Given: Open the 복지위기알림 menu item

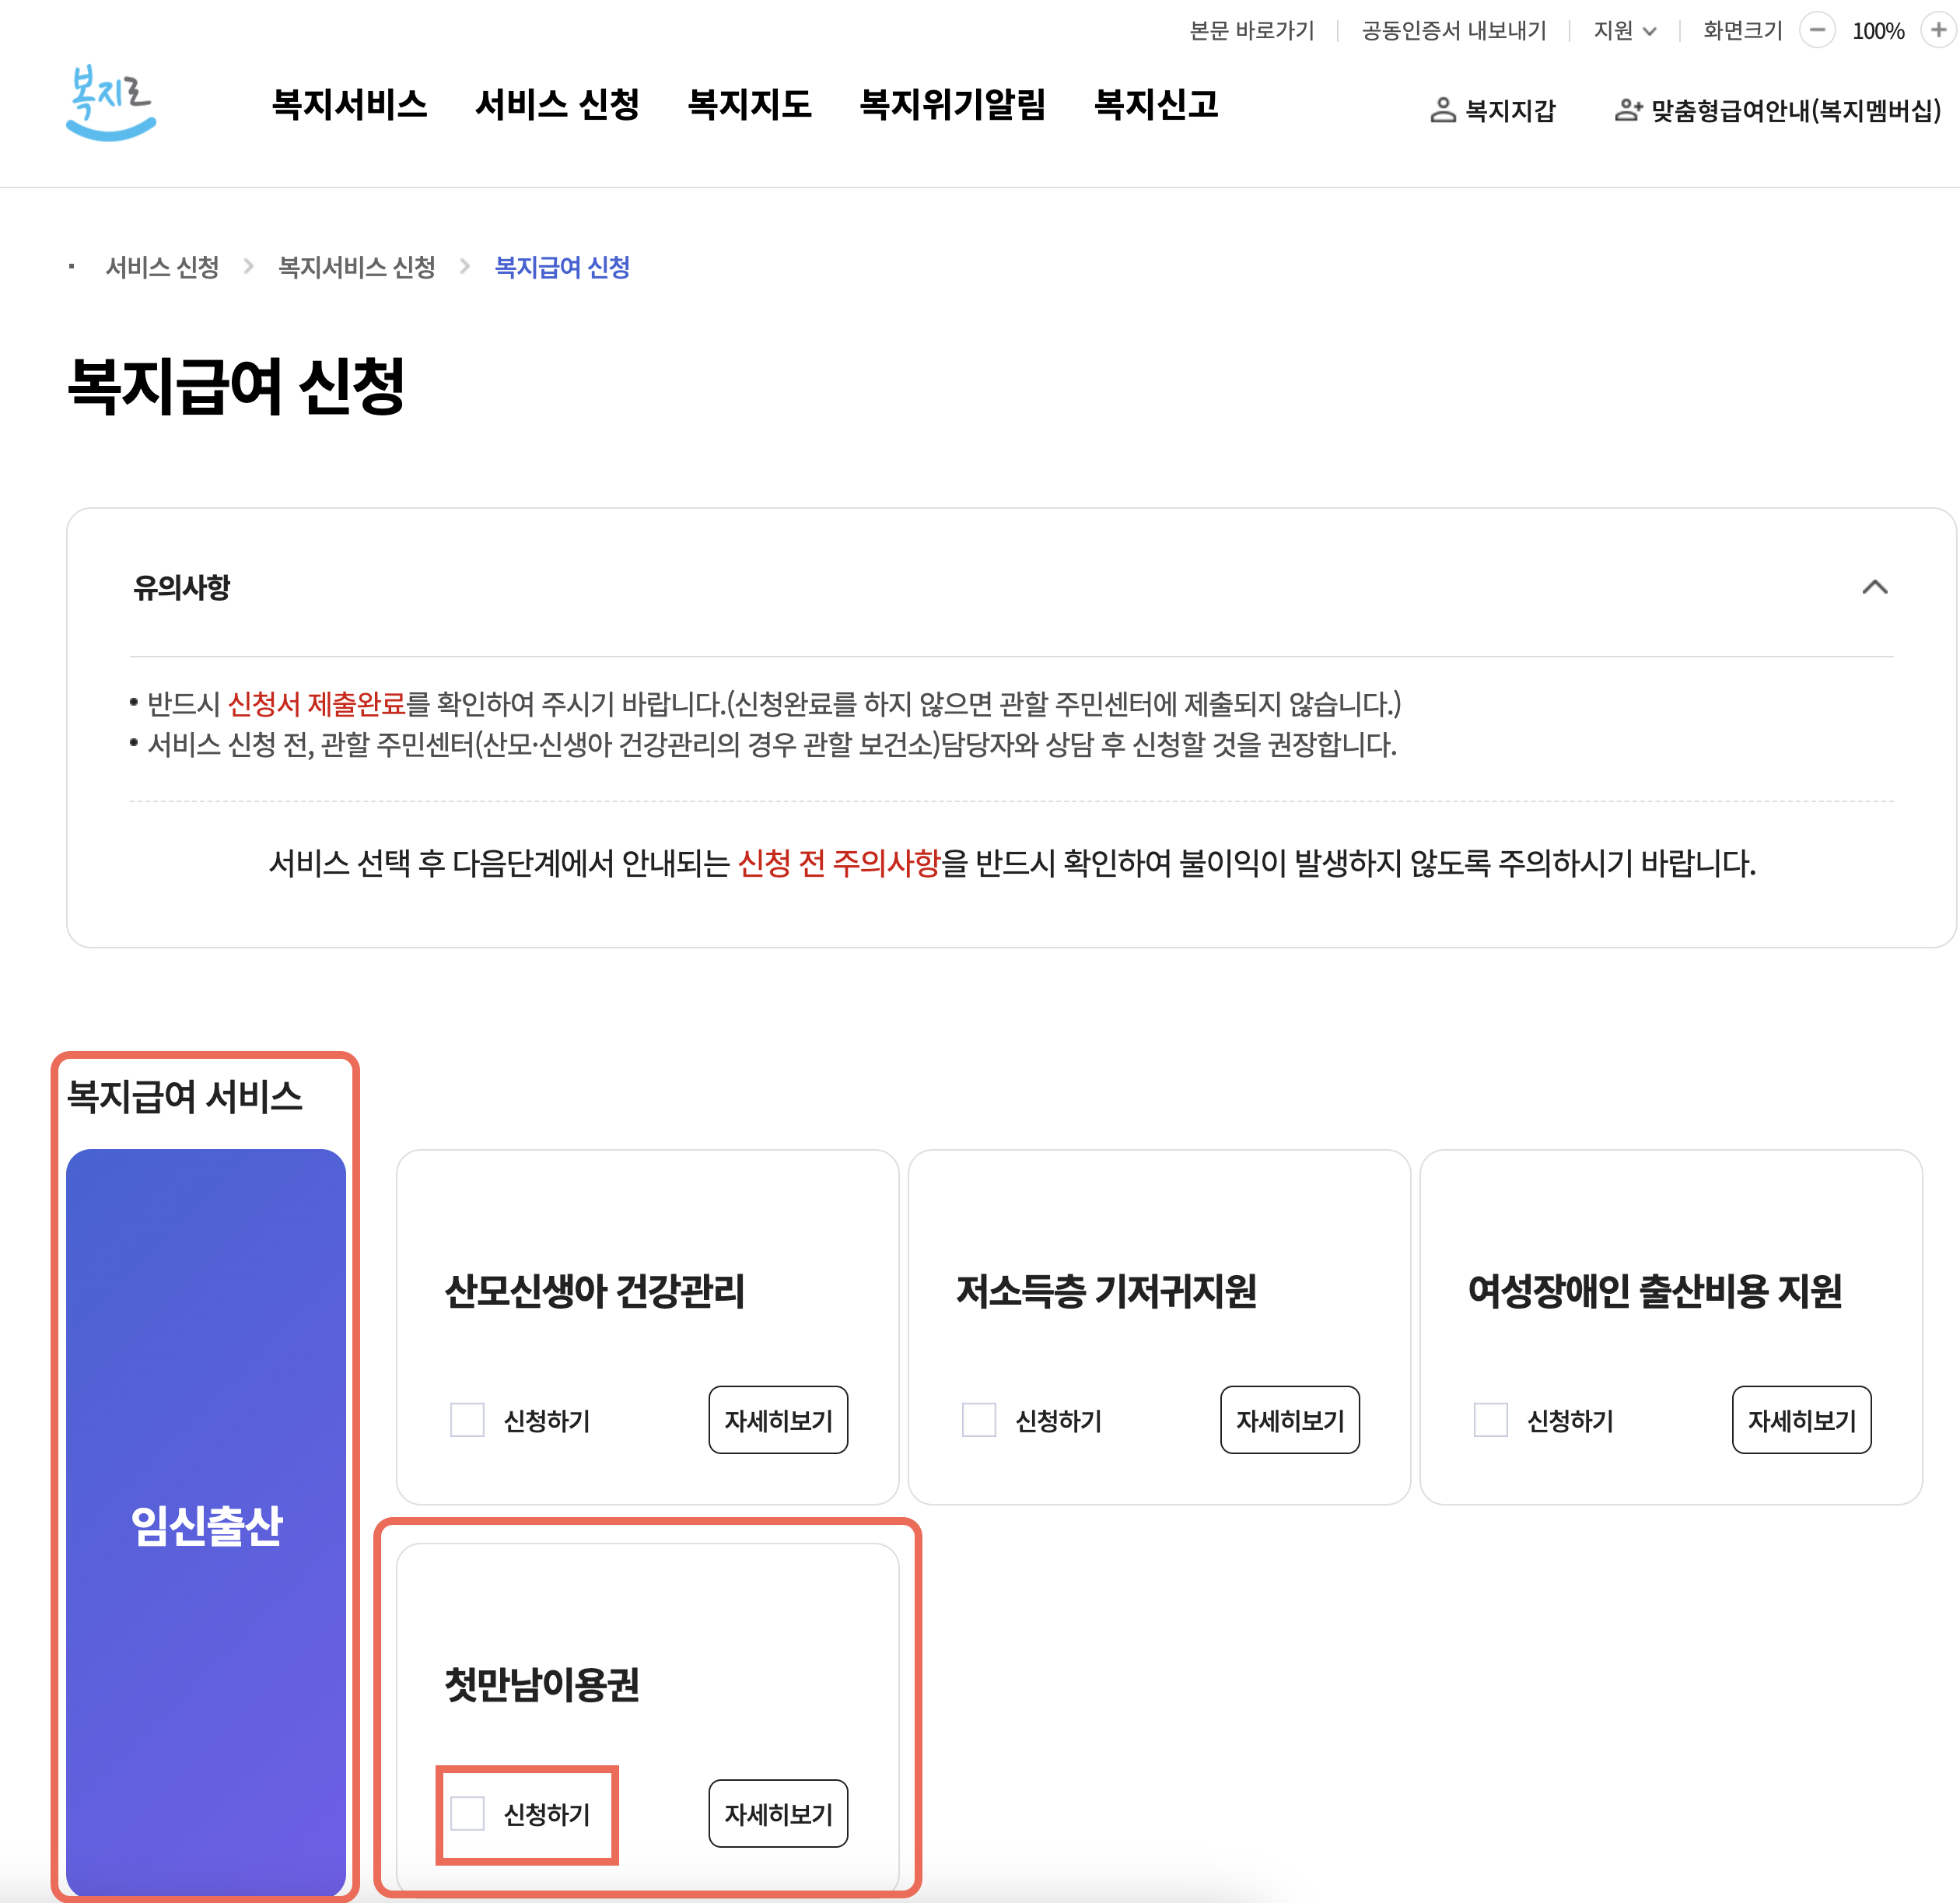Looking at the screenshot, I should pos(952,104).
